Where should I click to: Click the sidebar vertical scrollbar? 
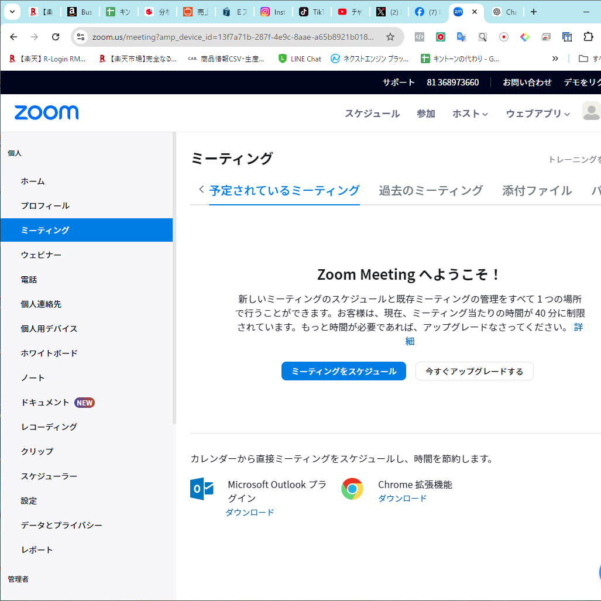174,279
